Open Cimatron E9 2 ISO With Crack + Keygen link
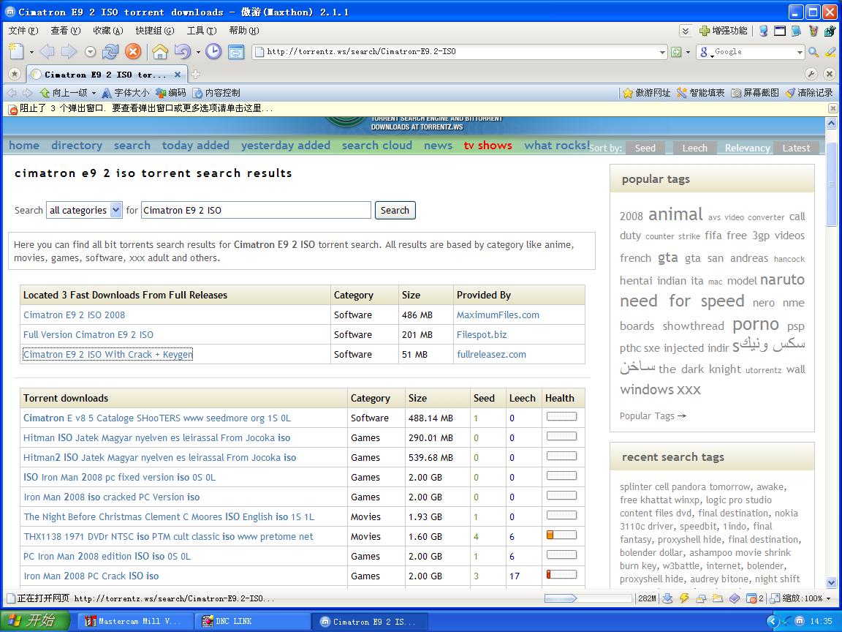The height and width of the screenshot is (632, 842). point(108,354)
